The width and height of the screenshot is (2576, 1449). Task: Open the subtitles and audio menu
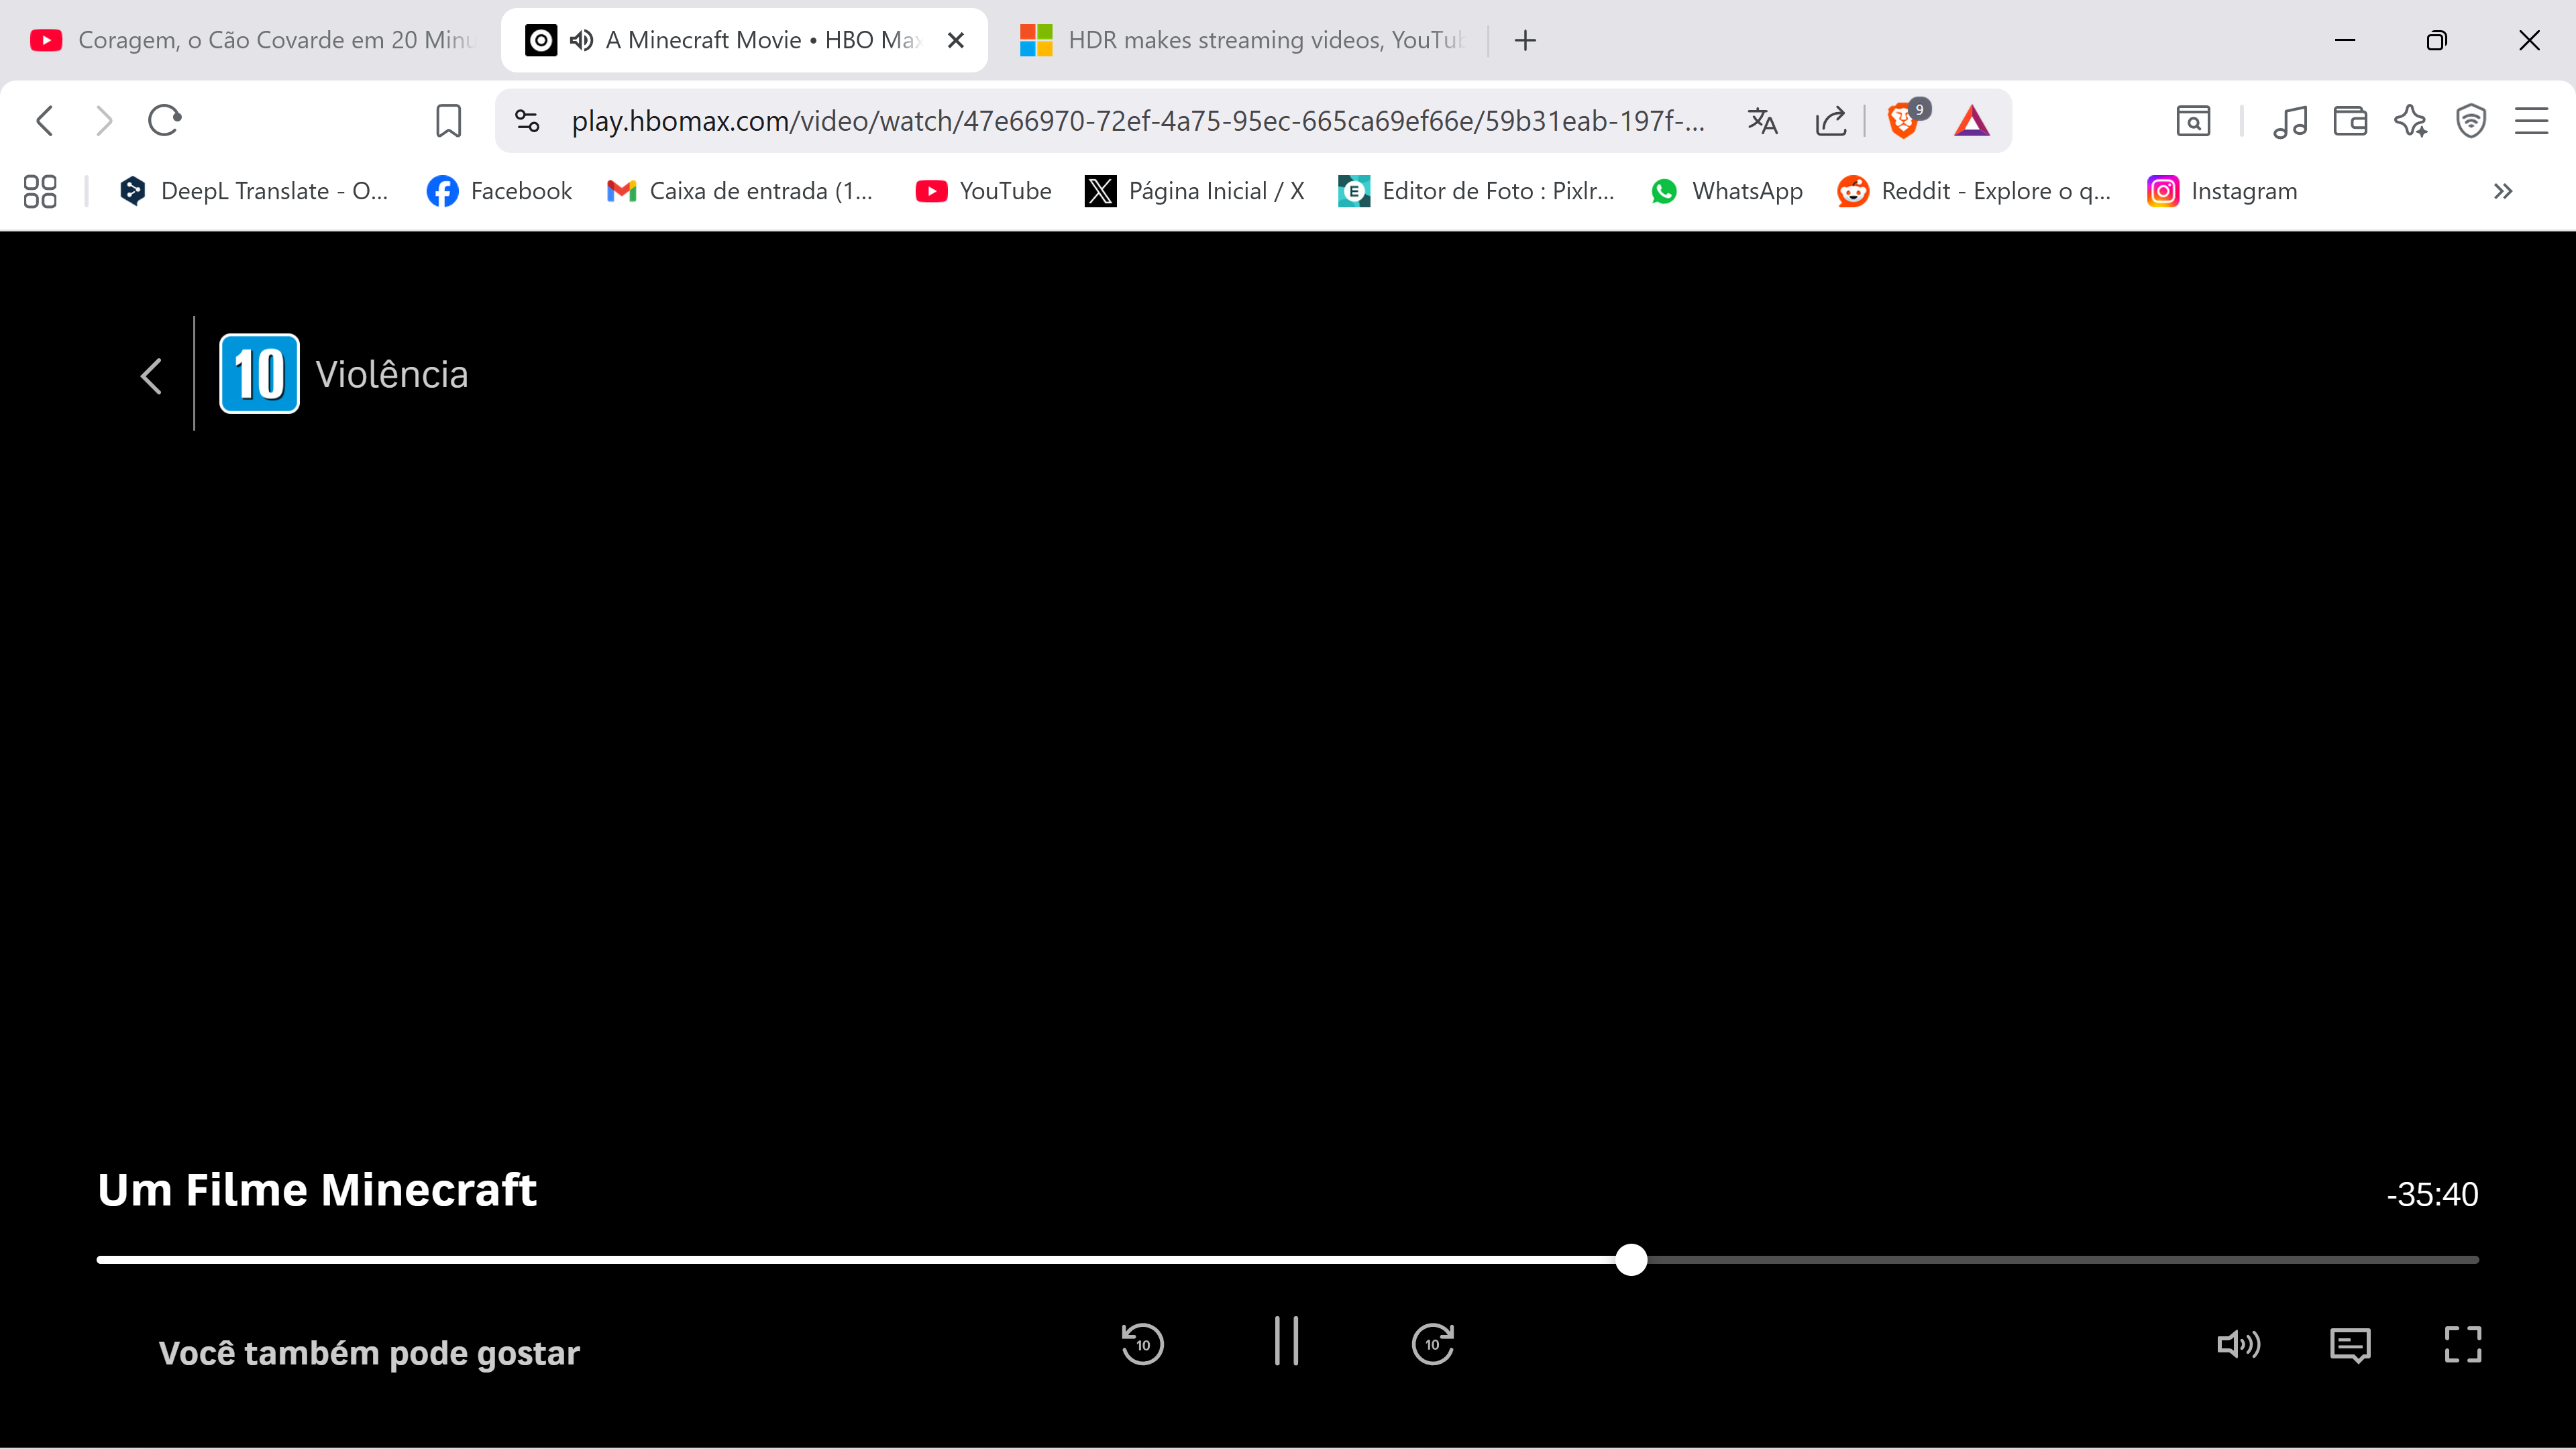pyautogui.click(x=2350, y=1345)
